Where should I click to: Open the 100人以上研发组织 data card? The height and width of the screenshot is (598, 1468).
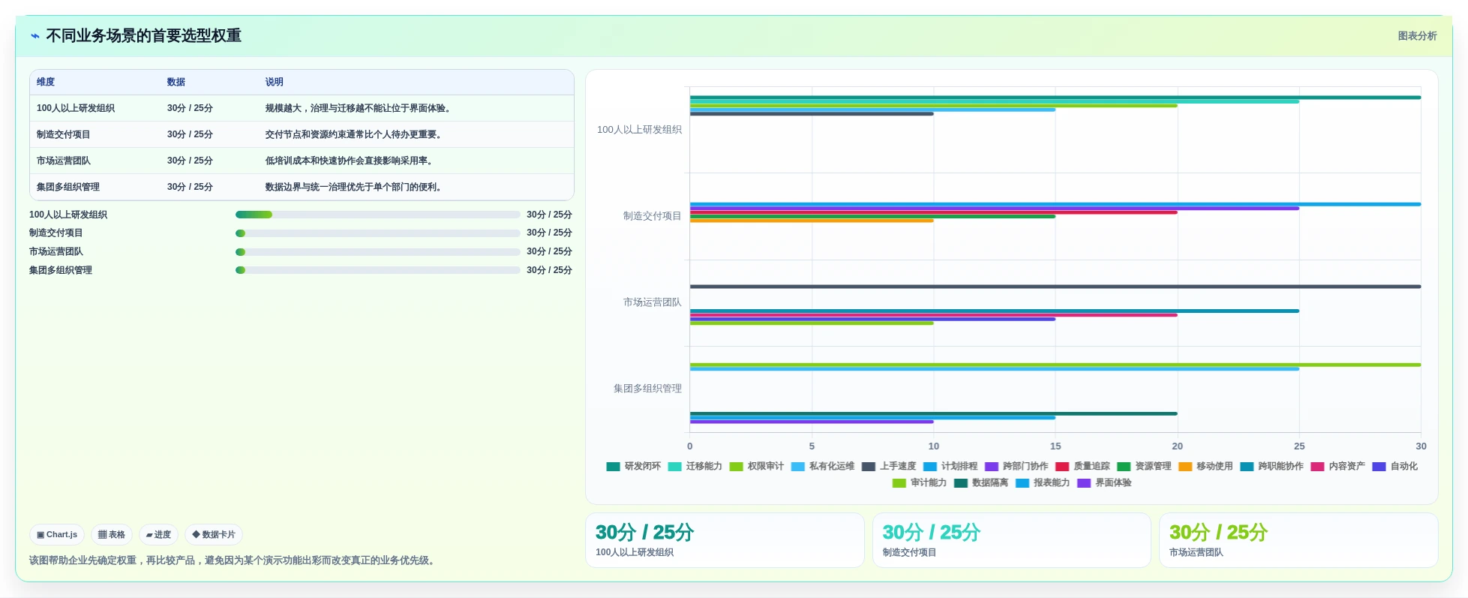pyautogui.click(x=725, y=540)
